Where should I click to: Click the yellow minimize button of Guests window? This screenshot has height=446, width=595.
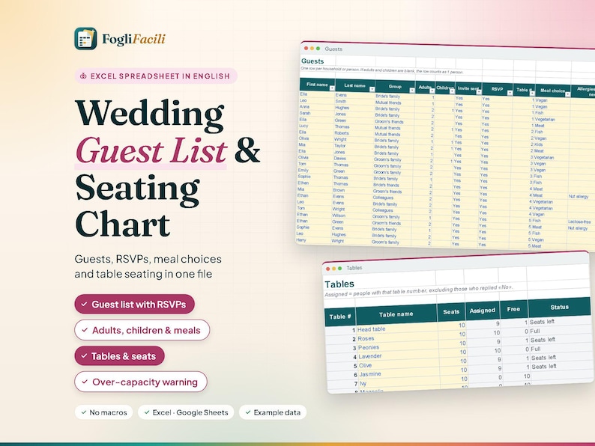coord(312,48)
